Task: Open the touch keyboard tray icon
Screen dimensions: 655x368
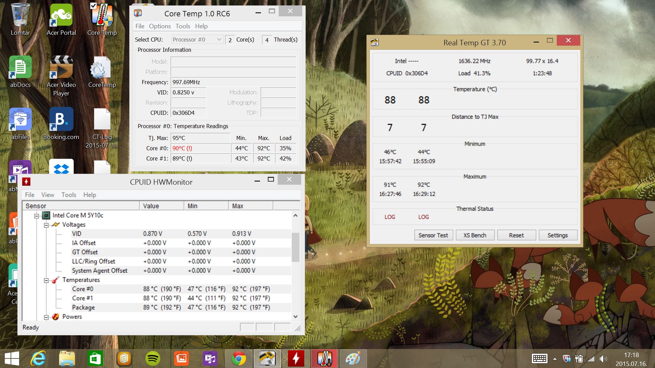Action: [x=540, y=358]
